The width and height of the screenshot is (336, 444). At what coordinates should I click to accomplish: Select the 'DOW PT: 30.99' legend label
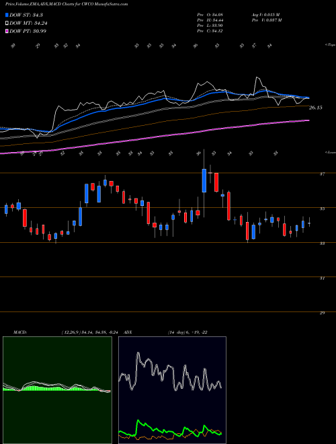click(x=28, y=31)
